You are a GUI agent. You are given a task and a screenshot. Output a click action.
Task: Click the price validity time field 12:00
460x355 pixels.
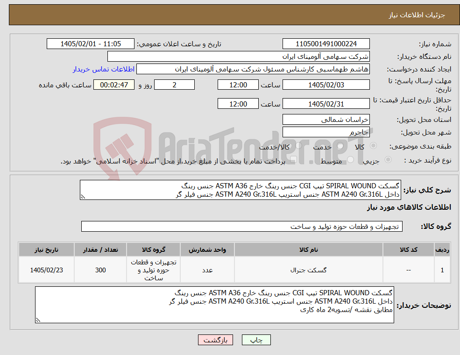click(238, 104)
